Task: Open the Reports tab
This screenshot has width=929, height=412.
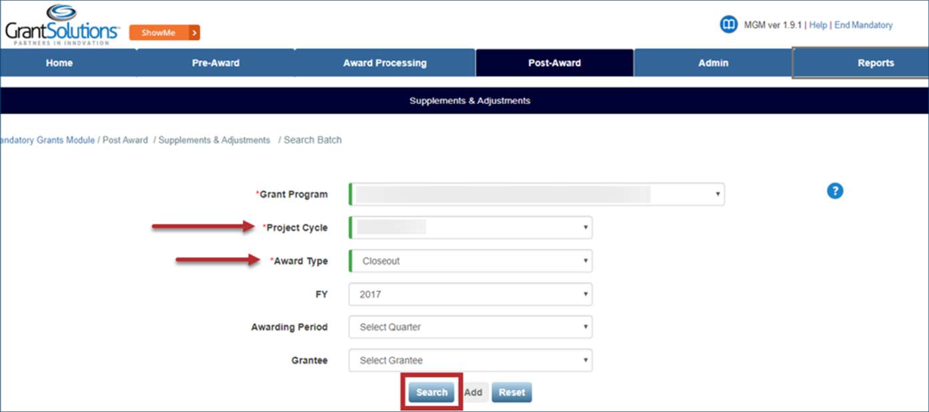Action: [x=875, y=63]
